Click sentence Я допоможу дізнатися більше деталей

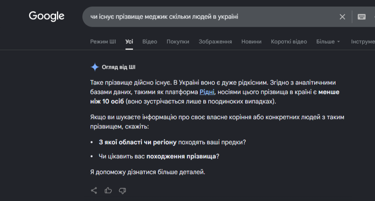click(x=147, y=172)
